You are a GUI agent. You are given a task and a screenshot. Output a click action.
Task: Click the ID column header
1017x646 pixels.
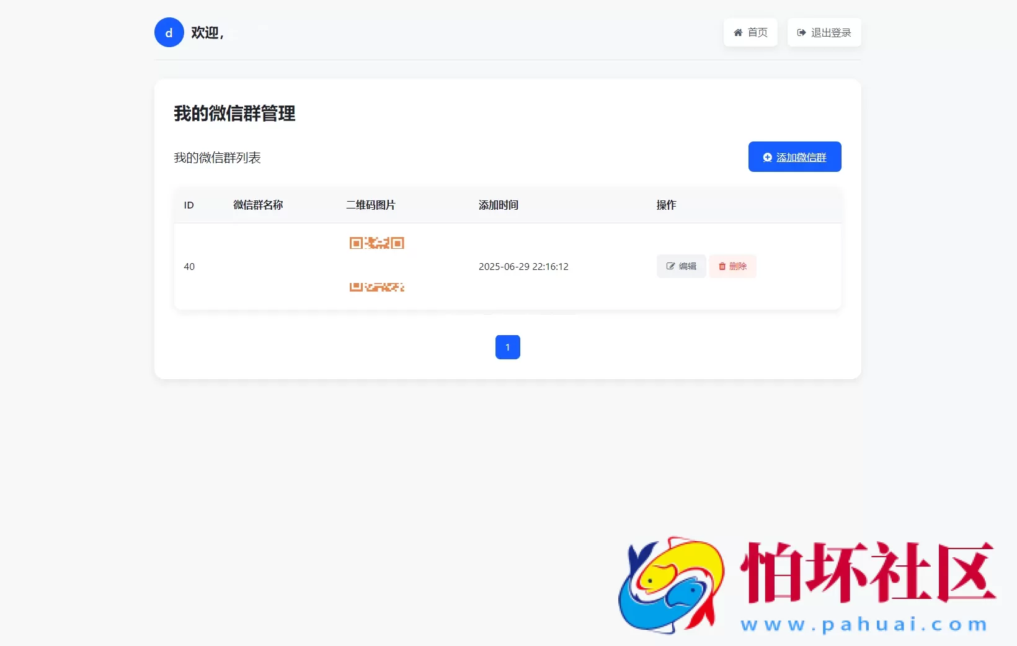pos(189,205)
